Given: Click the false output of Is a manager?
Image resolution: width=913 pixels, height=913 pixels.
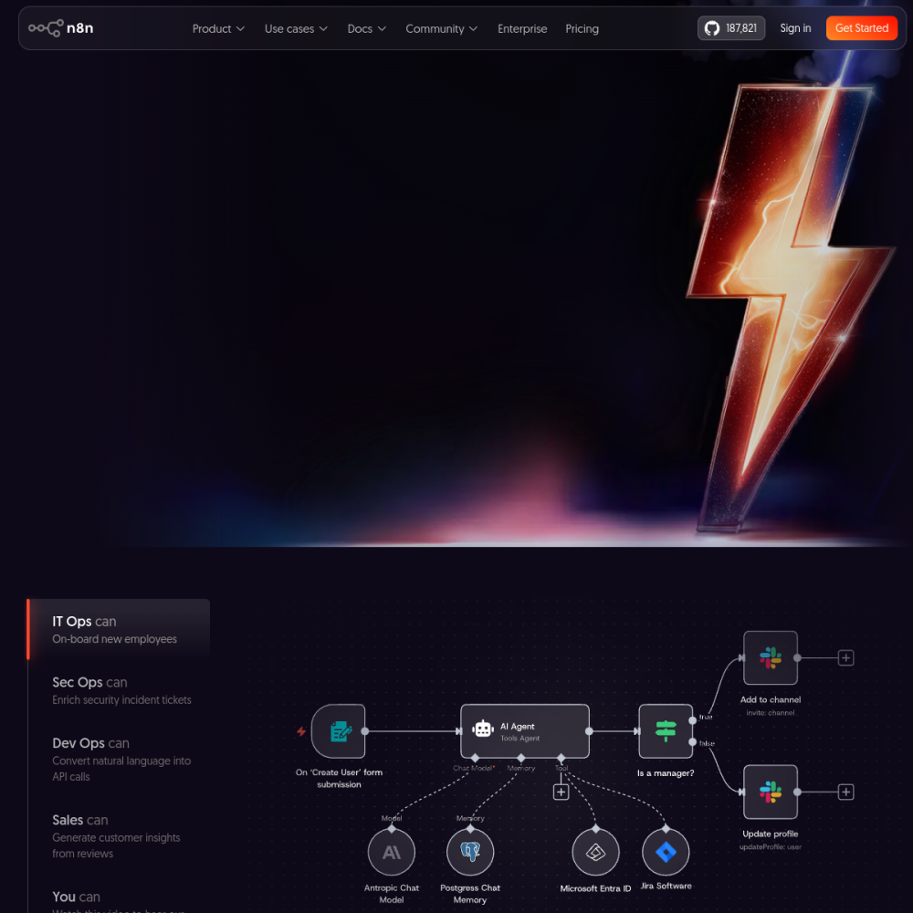Looking at the screenshot, I should point(692,742).
